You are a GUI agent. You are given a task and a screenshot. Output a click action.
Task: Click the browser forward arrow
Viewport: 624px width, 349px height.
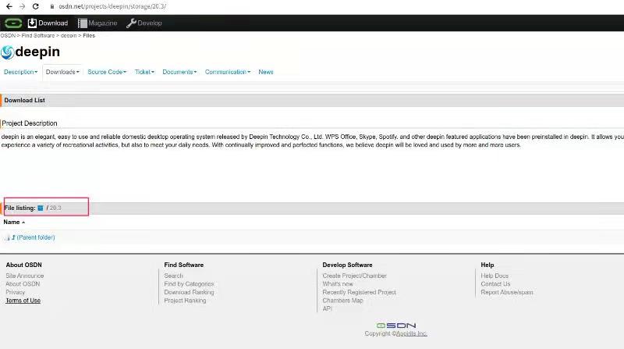[x=23, y=6]
